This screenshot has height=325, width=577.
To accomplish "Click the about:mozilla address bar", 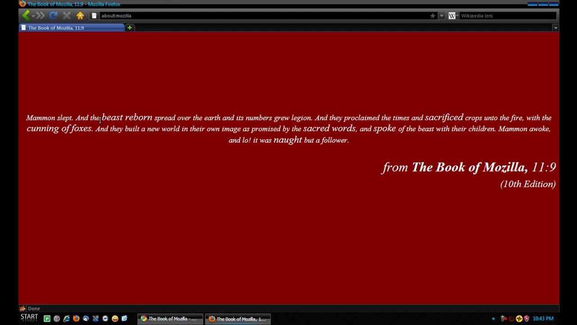I will click(264, 15).
